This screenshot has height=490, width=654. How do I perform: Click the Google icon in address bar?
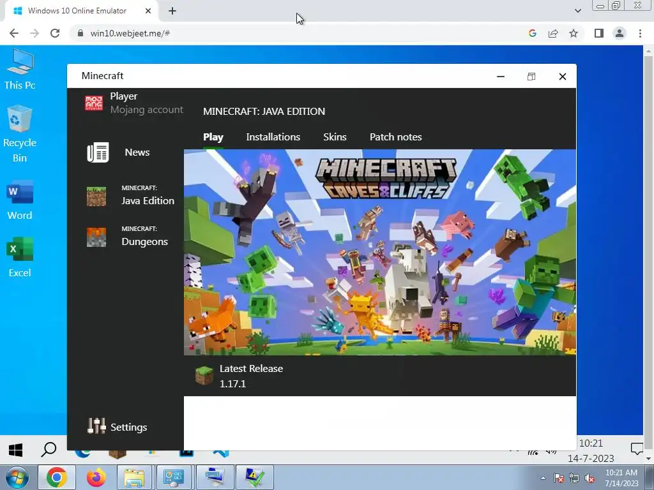(x=532, y=33)
